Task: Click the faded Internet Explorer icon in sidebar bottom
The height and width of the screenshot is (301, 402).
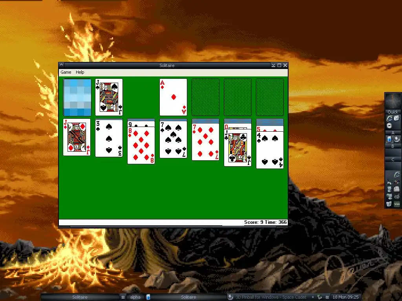Action: [x=397, y=174]
